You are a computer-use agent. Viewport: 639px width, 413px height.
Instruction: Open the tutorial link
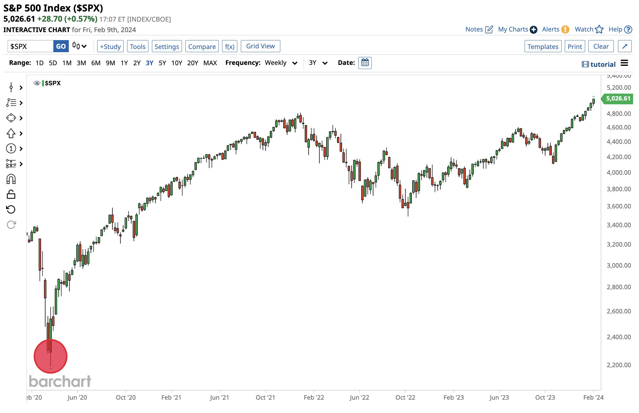point(603,64)
